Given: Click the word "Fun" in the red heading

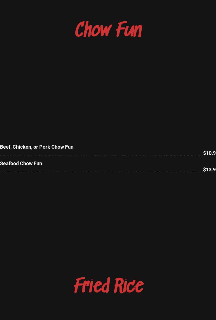Looking at the screenshot, I should click(x=129, y=29).
